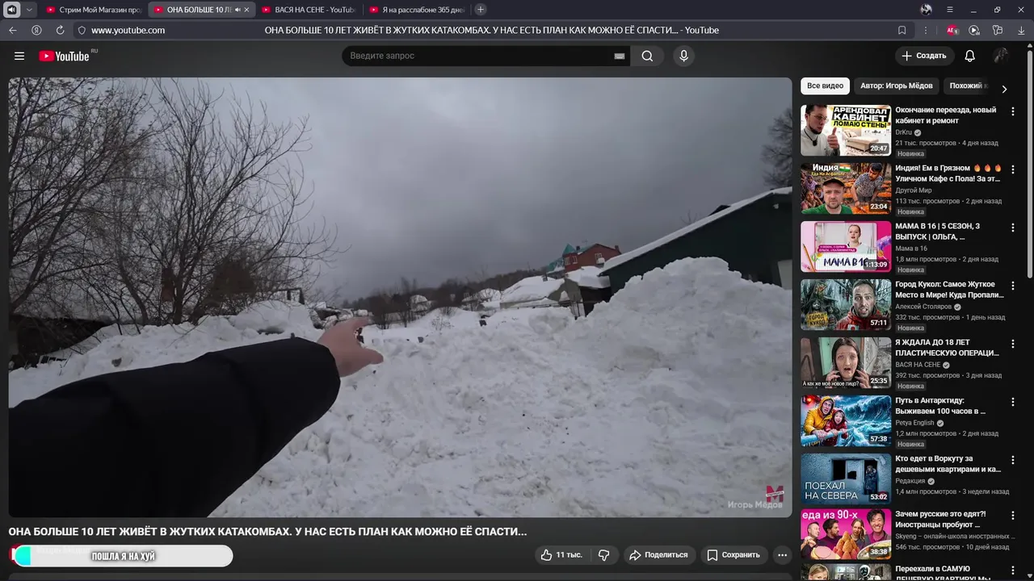Open the red ad-blocker extension icon
This screenshot has width=1034, height=581.
click(x=952, y=30)
